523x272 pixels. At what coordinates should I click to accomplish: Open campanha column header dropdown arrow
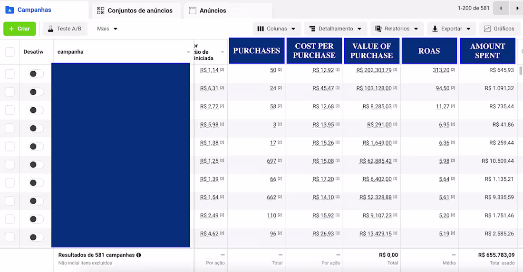click(x=188, y=52)
